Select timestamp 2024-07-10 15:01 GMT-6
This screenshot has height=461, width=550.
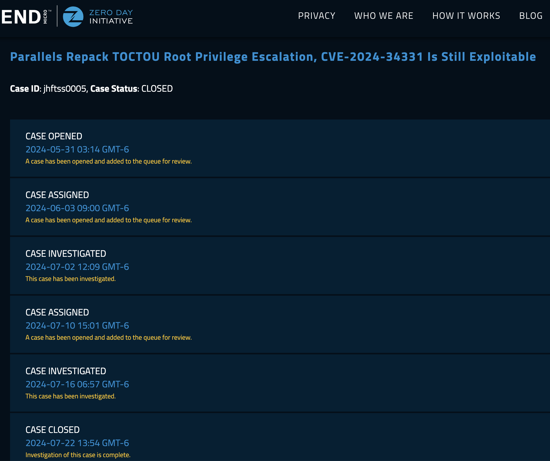[x=77, y=325]
